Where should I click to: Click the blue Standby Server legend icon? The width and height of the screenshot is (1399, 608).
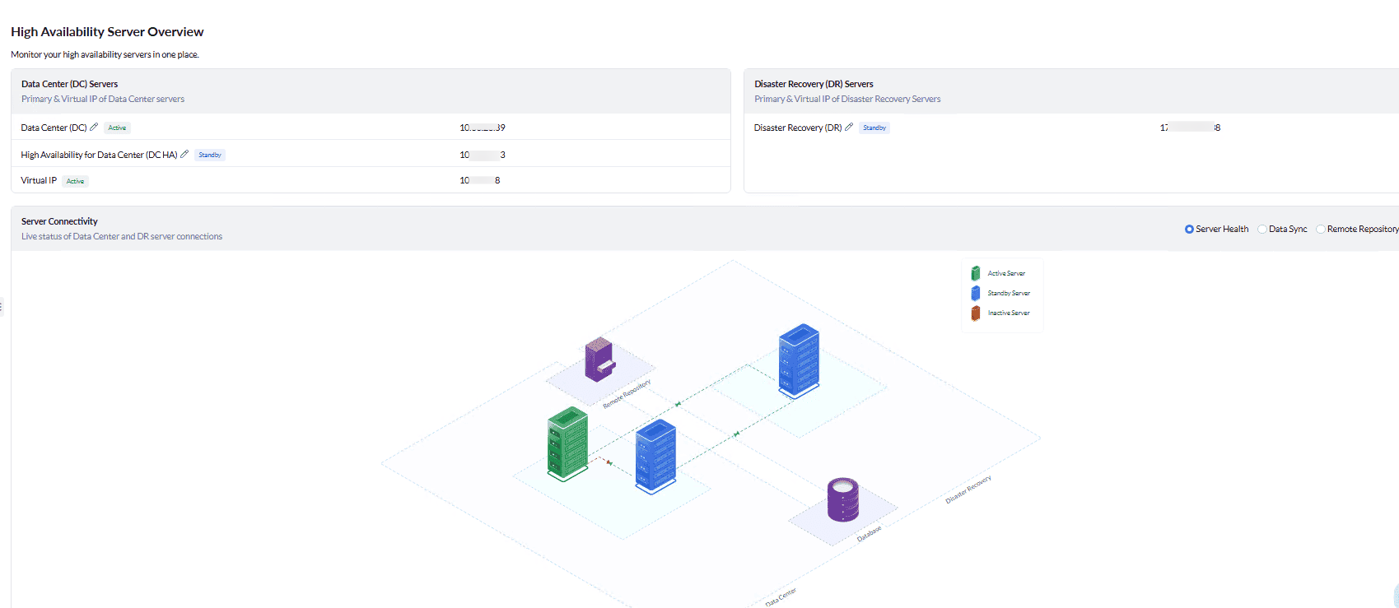pos(976,293)
